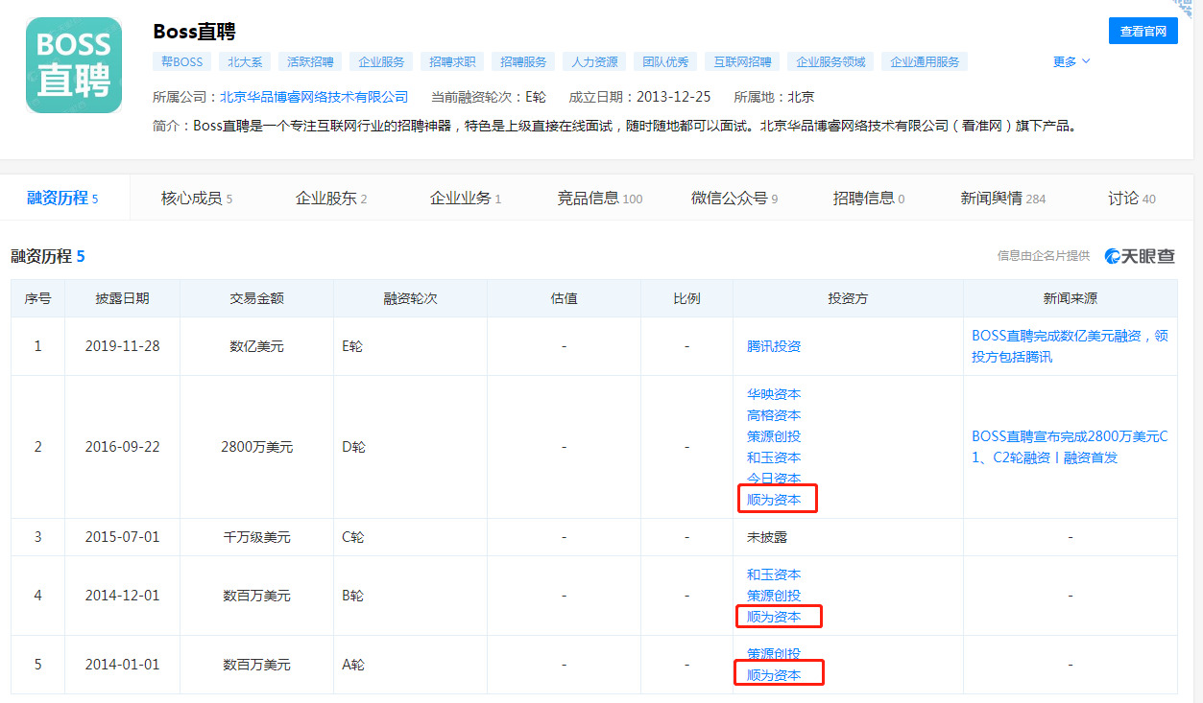The image size is (1203, 703).
Task: Select date cell 2019-11-28
Action: 122,346
